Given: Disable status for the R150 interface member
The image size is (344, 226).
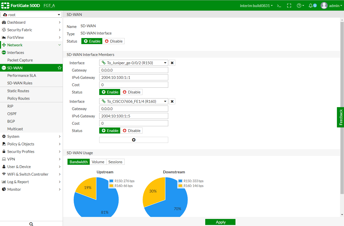Looking at the screenshot, I should pyautogui.click(x=131, y=92).
